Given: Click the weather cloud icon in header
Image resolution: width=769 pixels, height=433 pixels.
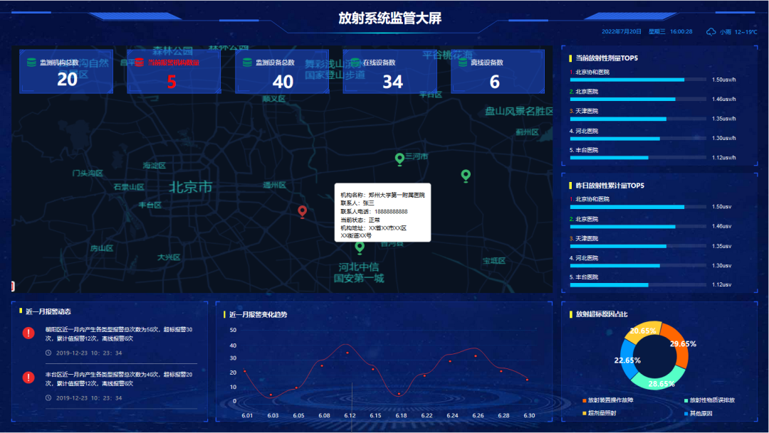Looking at the screenshot, I should tap(711, 32).
